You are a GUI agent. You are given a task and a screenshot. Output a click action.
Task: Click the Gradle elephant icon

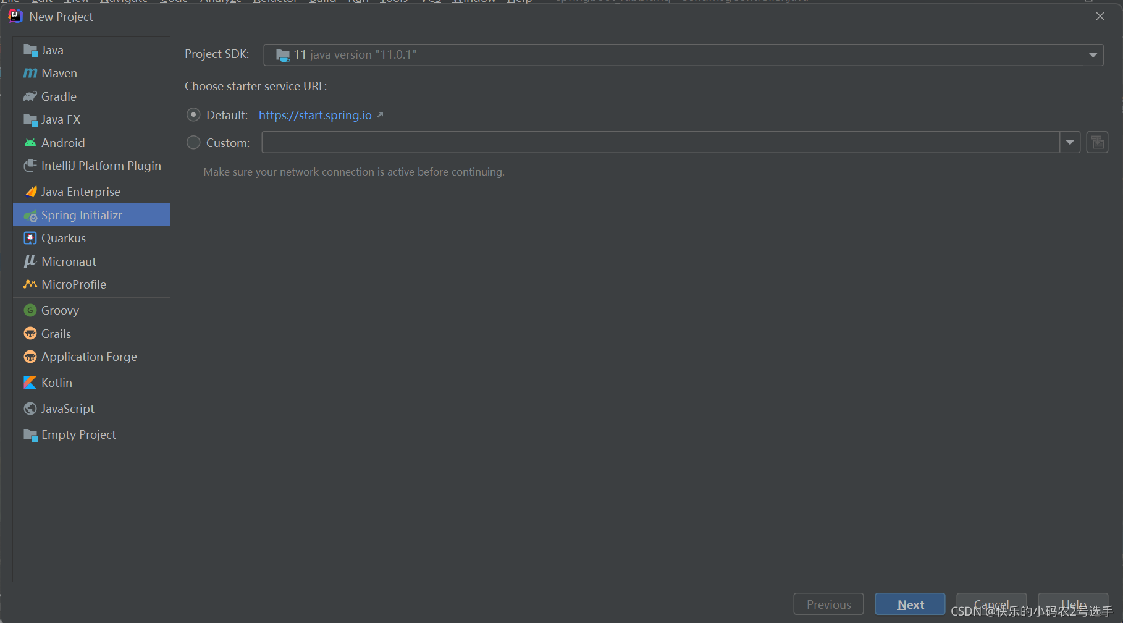pyautogui.click(x=30, y=96)
